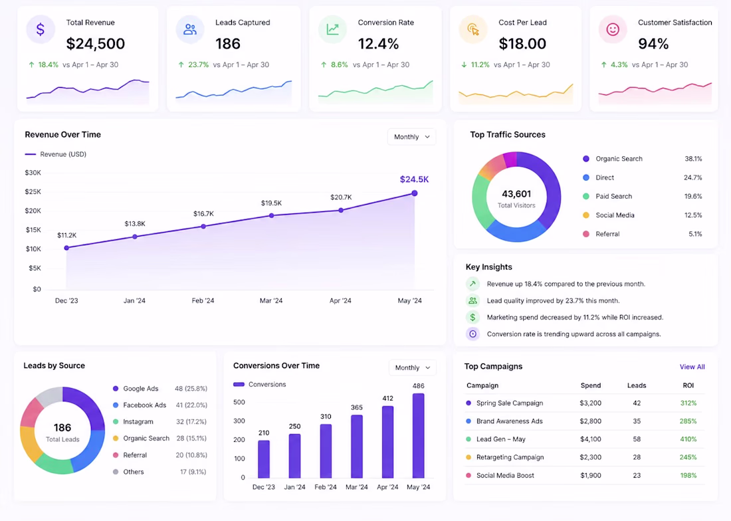Image resolution: width=731 pixels, height=521 pixels.
Task: Click the 48 (25.8%) Google Ads value
Action: click(x=191, y=389)
